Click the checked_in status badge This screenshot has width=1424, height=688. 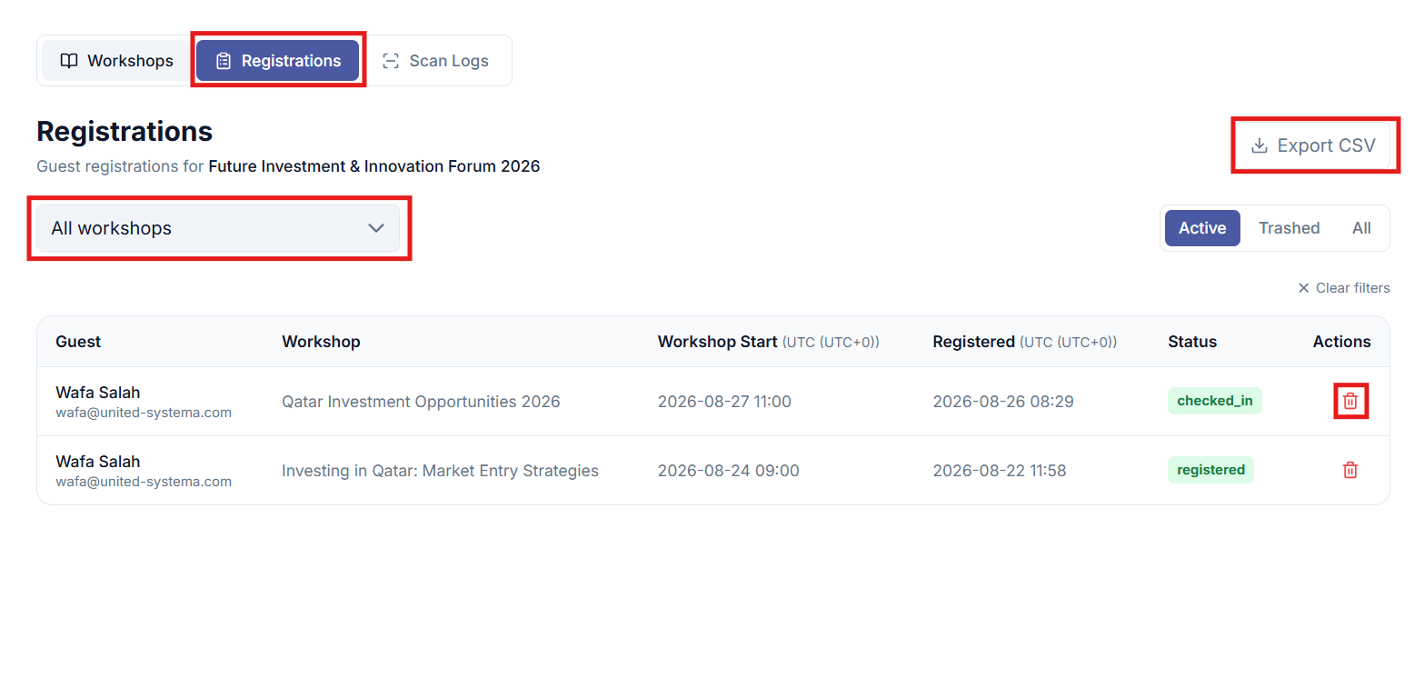pos(1215,401)
